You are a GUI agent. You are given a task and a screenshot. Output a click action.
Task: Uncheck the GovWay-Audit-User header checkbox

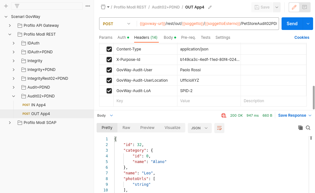[109, 70]
